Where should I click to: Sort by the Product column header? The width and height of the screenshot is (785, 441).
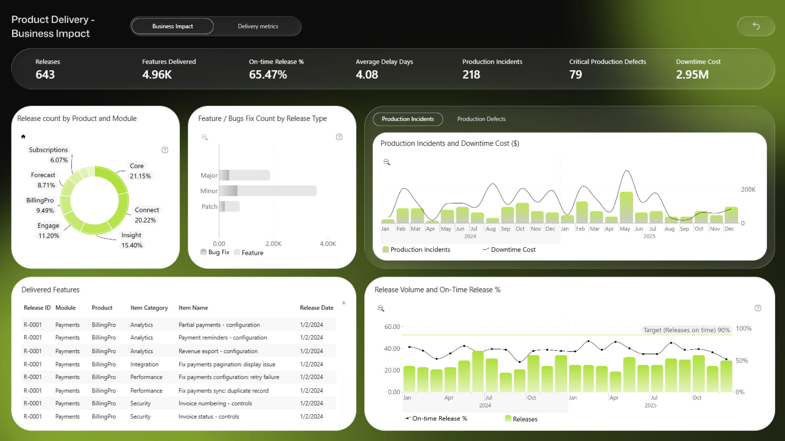(102, 308)
